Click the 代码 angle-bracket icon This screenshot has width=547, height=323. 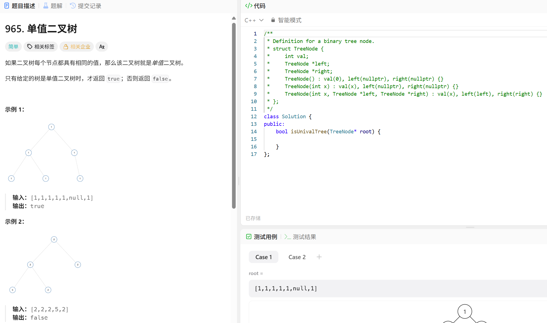(x=249, y=6)
